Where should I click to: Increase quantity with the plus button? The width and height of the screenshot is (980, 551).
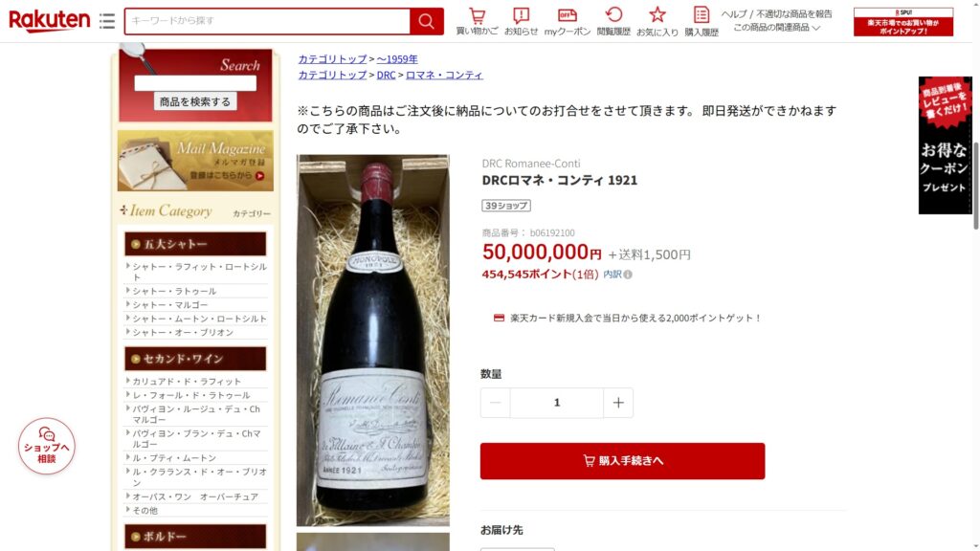pyautogui.click(x=618, y=403)
